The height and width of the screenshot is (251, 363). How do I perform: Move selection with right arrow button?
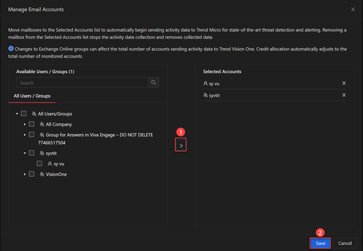tap(181, 146)
